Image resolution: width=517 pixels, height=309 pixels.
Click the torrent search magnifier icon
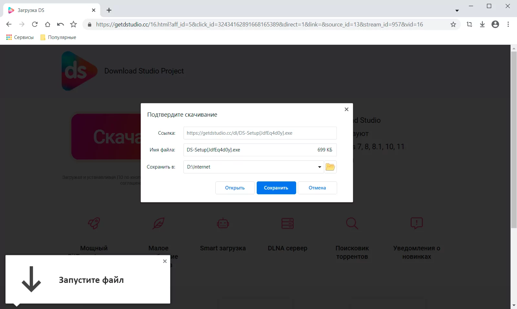pos(352,223)
